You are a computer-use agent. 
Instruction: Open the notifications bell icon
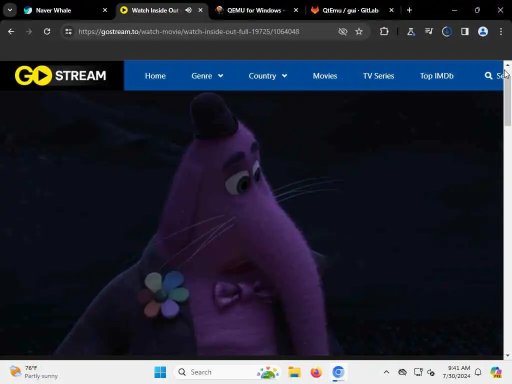click(478, 372)
